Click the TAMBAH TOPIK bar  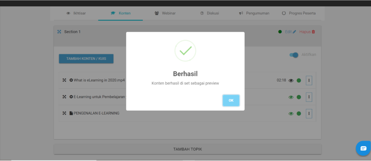188,149
